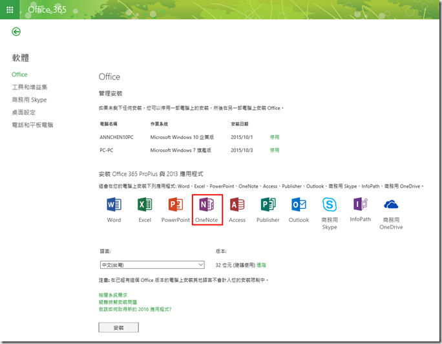The width and height of the screenshot is (442, 344).
Task: Select the highlighted OneNote icon
Action: click(x=207, y=206)
